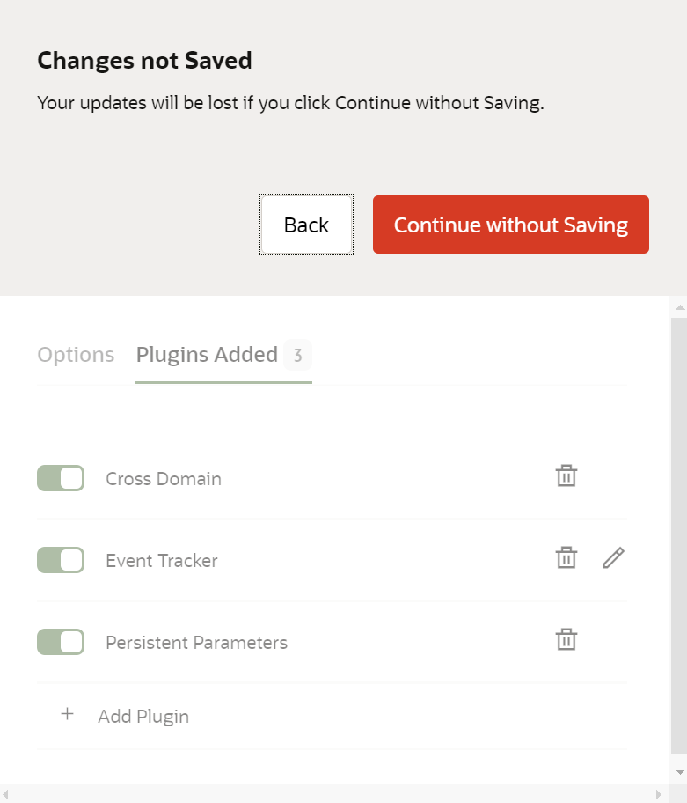Edit the Event Tracker plugin
Viewport: 687px width, 803px height.
(x=614, y=557)
